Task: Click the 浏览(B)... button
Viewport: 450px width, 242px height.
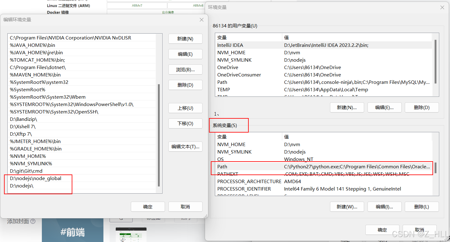Action: [185, 70]
